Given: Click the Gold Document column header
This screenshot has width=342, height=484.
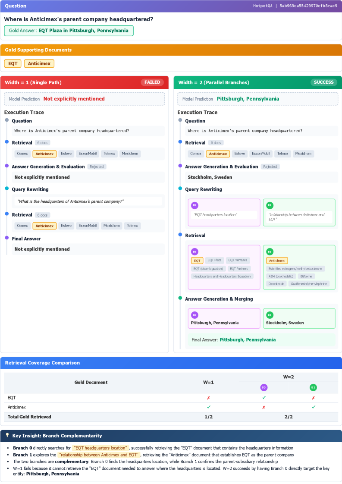Looking at the screenshot, I should pyautogui.click(x=91, y=382).
